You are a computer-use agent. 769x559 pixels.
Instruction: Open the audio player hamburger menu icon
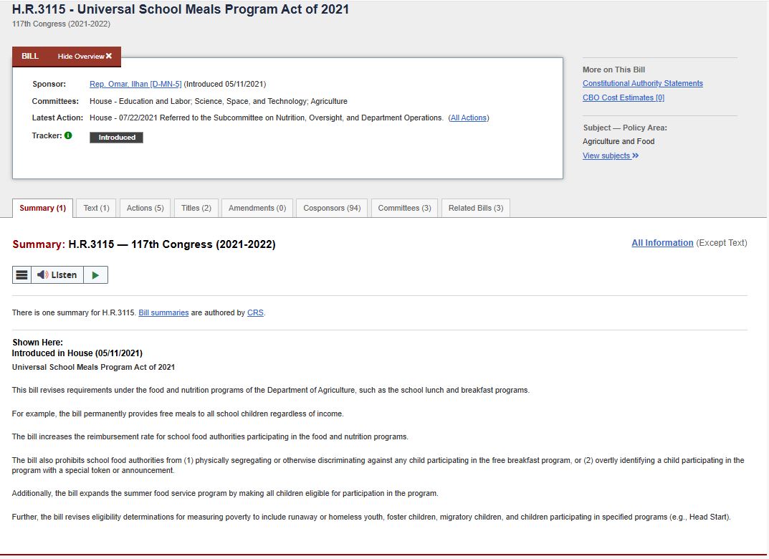click(22, 275)
